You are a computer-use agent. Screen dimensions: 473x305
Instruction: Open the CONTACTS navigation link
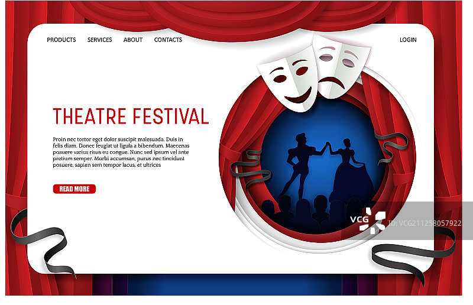point(168,40)
